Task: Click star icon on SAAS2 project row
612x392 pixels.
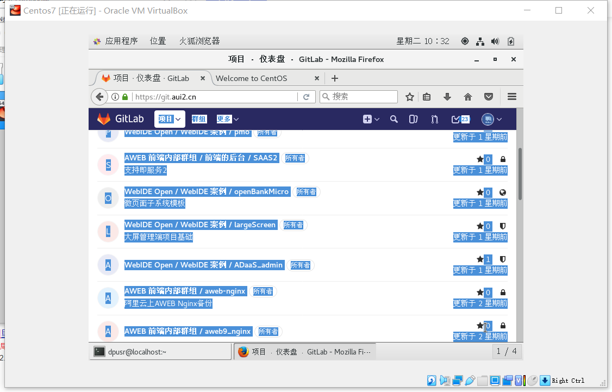Action: [480, 159]
